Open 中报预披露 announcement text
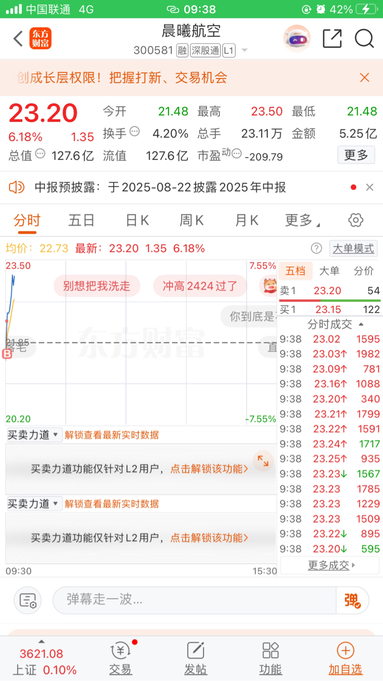The image size is (383, 681). point(160,187)
